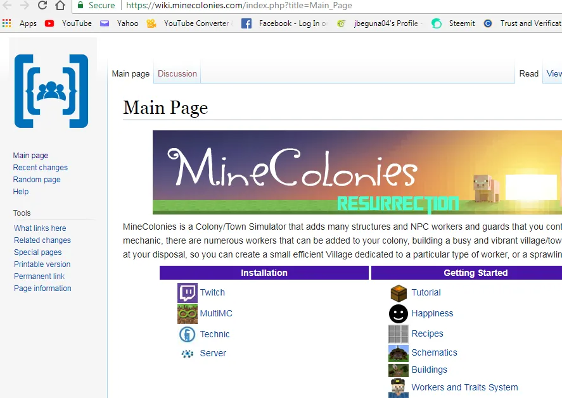Image resolution: width=562 pixels, height=398 pixels.
Task: Open the Twitch installation link
Action: (212, 292)
